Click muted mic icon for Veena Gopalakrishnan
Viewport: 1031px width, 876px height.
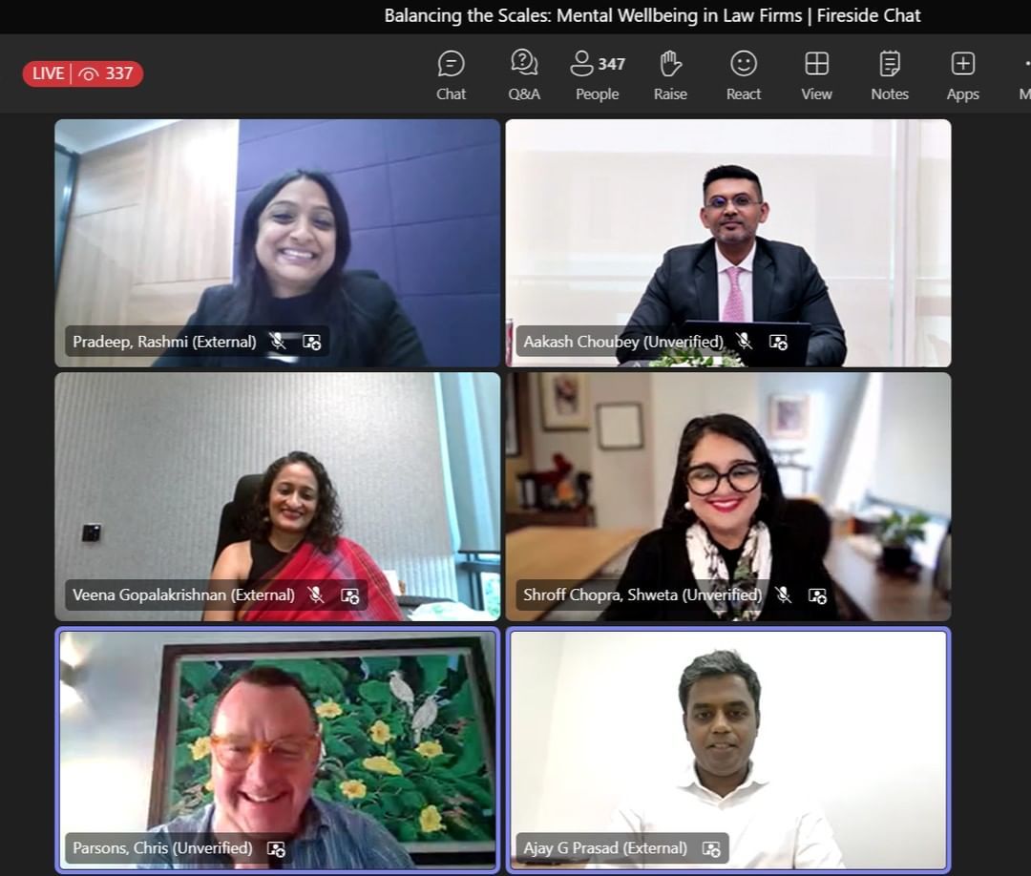pyautogui.click(x=316, y=594)
